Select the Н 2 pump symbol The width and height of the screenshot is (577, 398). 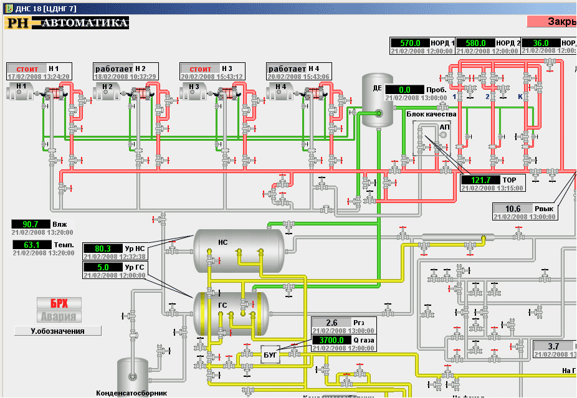pyautogui.click(x=107, y=92)
